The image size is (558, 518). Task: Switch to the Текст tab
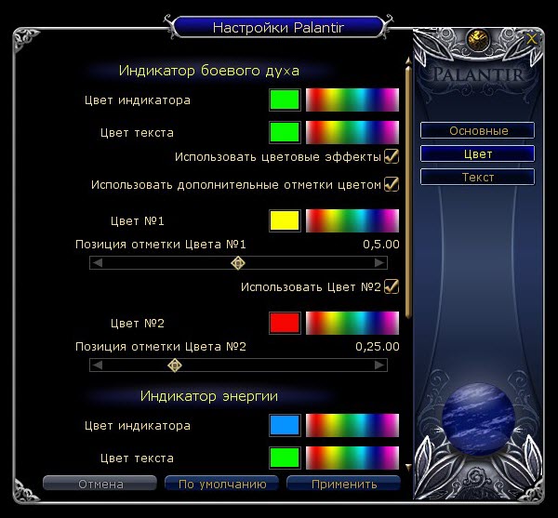pos(478,177)
